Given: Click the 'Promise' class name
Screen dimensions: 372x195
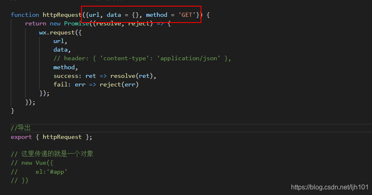Looking at the screenshot, I should (x=76, y=24).
